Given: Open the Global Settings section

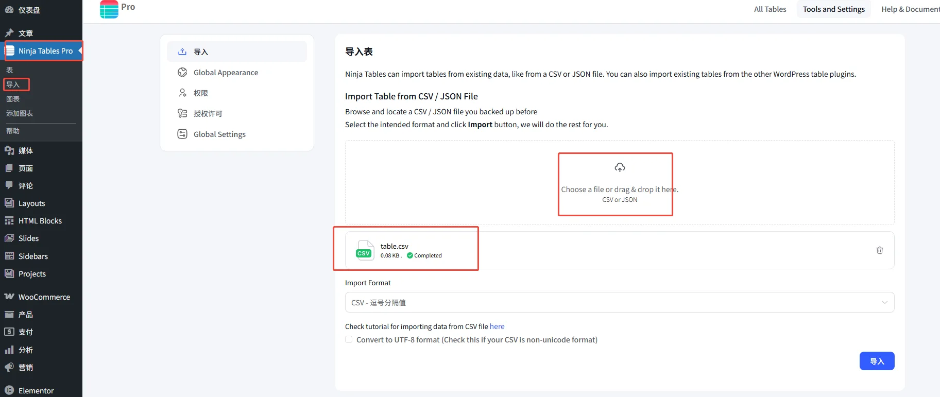Looking at the screenshot, I should point(237,134).
